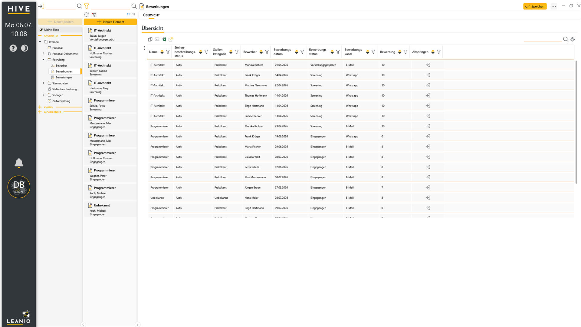
Task: Click the magnifier icon next to table search
Action: (566, 39)
